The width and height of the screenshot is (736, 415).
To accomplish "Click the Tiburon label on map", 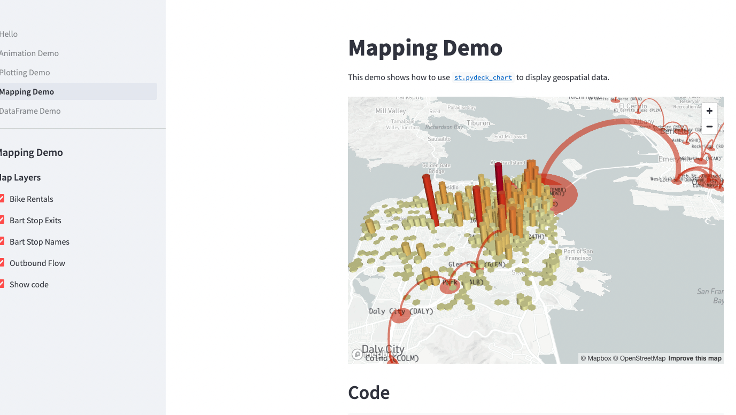I will pyautogui.click(x=478, y=123).
